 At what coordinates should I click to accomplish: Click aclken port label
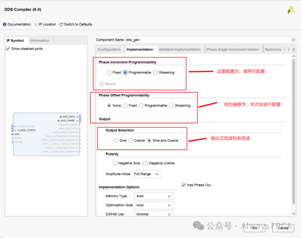click(18, 138)
